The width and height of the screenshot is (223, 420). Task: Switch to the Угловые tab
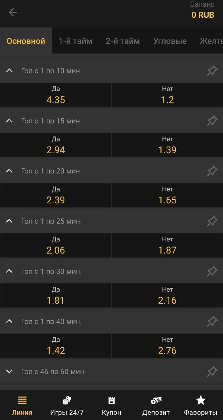pos(170,41)
